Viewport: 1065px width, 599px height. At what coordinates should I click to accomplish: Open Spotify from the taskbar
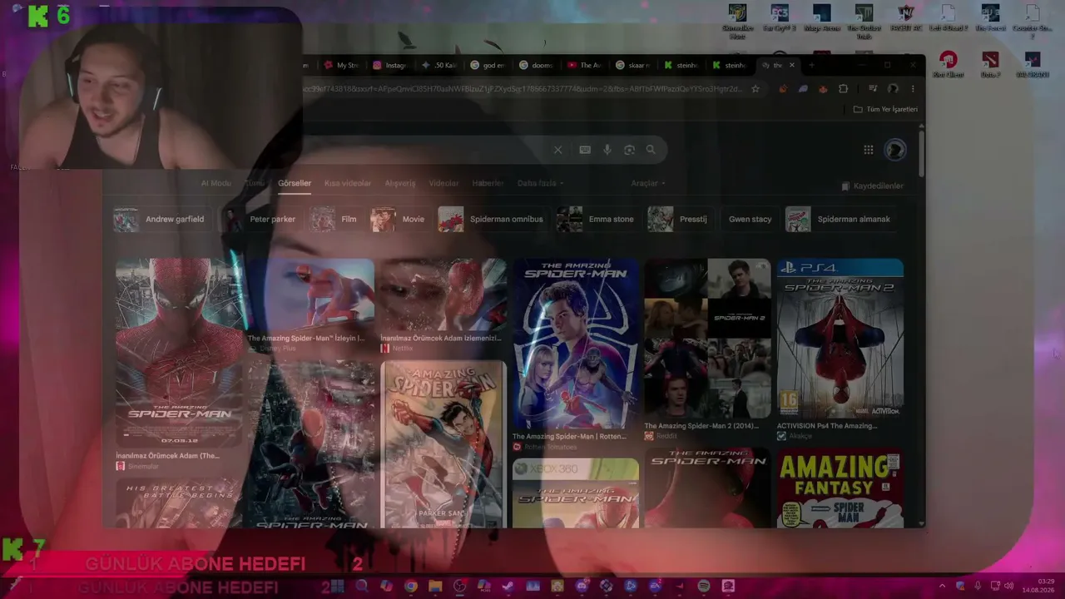tap(704, 587)
